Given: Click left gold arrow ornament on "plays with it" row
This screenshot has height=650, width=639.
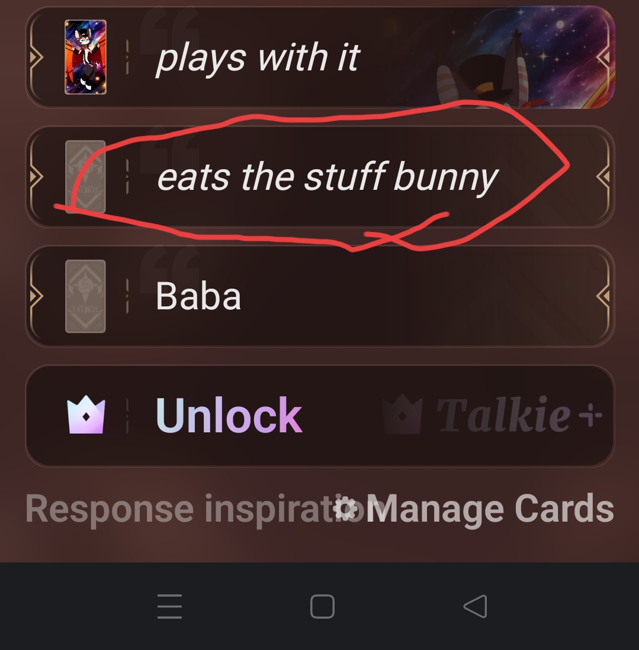Looking at the screenshot, I should point(36,57).
